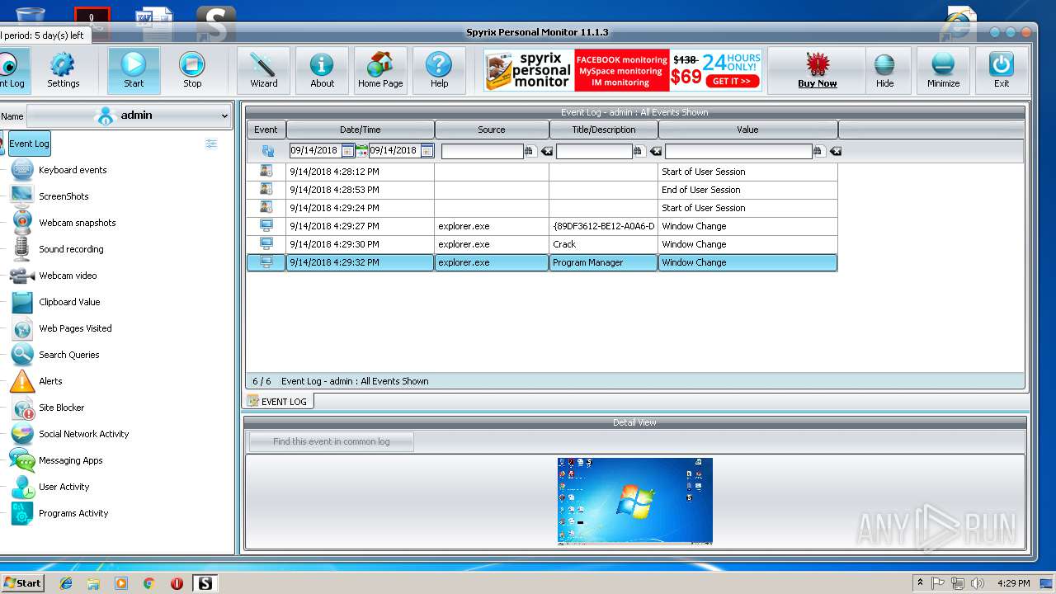Open Keyboard events log
The height and width of the screenshot is (594, 1056).
tap(73, 170)
